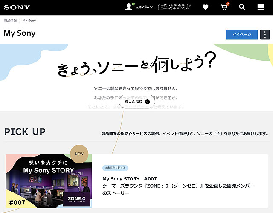
Task: Open My Sony STORY #007 thumbnail
Action: tap(48, 182)
